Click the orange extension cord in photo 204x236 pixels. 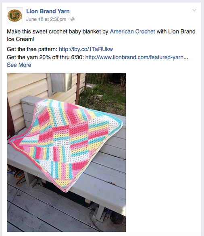point(19,177)
